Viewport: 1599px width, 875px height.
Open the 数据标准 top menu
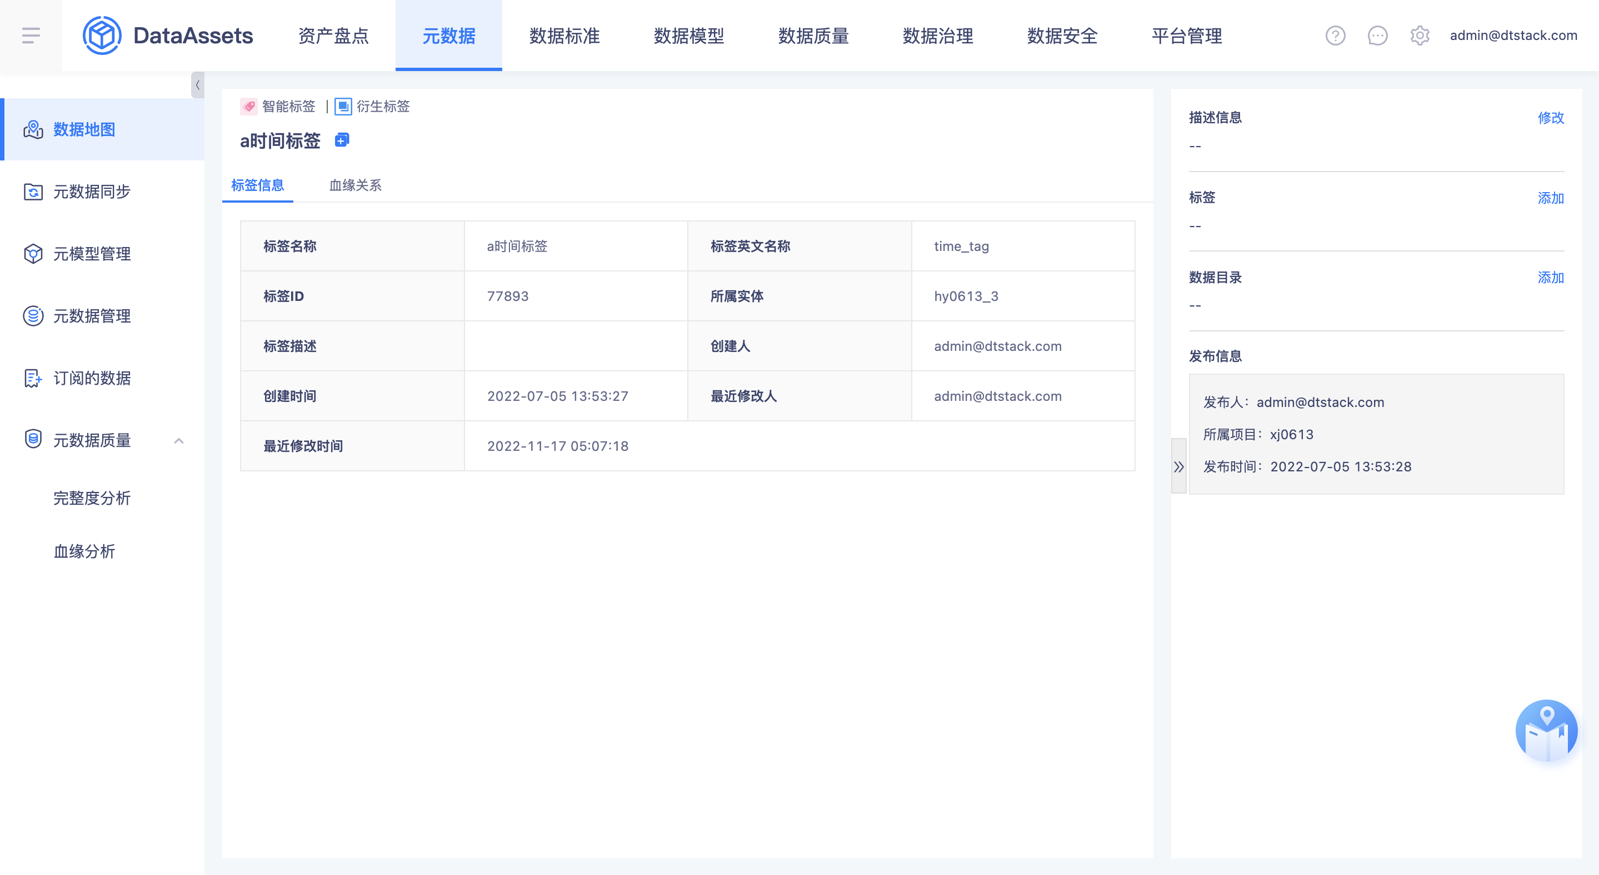coord(564,36)
